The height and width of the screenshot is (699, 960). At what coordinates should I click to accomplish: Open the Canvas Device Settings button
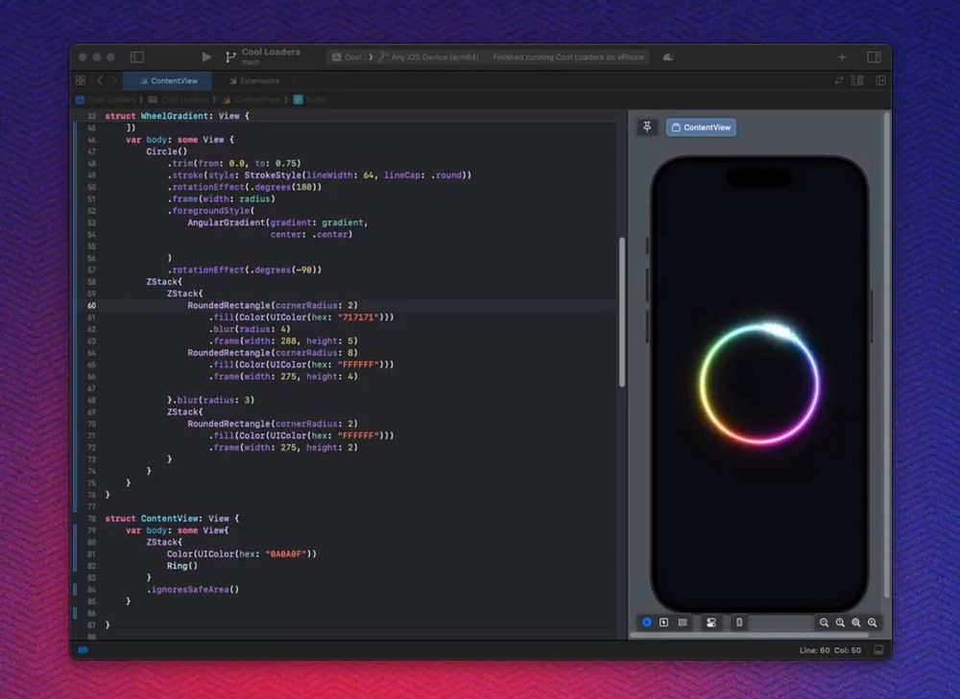pos(710,622)
